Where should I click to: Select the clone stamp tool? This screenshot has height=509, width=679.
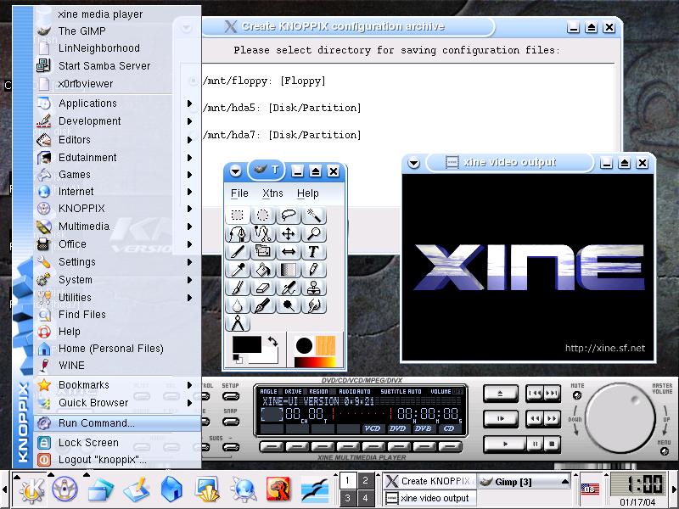pos(314,288)
